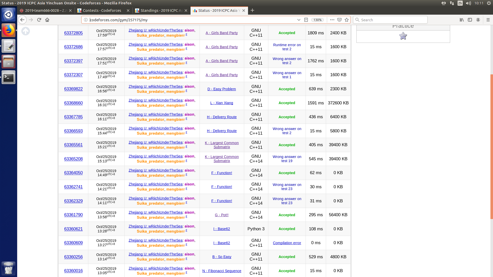Image resolution: width=493 pixels, height=277 pixels.
Task: Open submission 63369822 link
Action: point(73,89)
